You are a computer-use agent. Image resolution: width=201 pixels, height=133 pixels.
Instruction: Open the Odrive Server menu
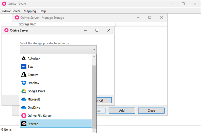pyautogui.click(x=11, y=11)
